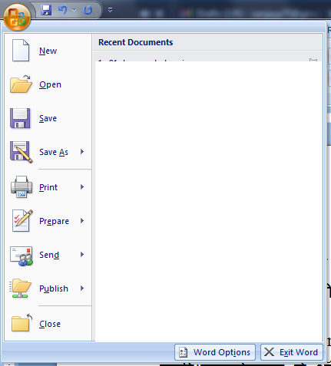Click the Save floppy disk icon in menu

coord(20,118)
